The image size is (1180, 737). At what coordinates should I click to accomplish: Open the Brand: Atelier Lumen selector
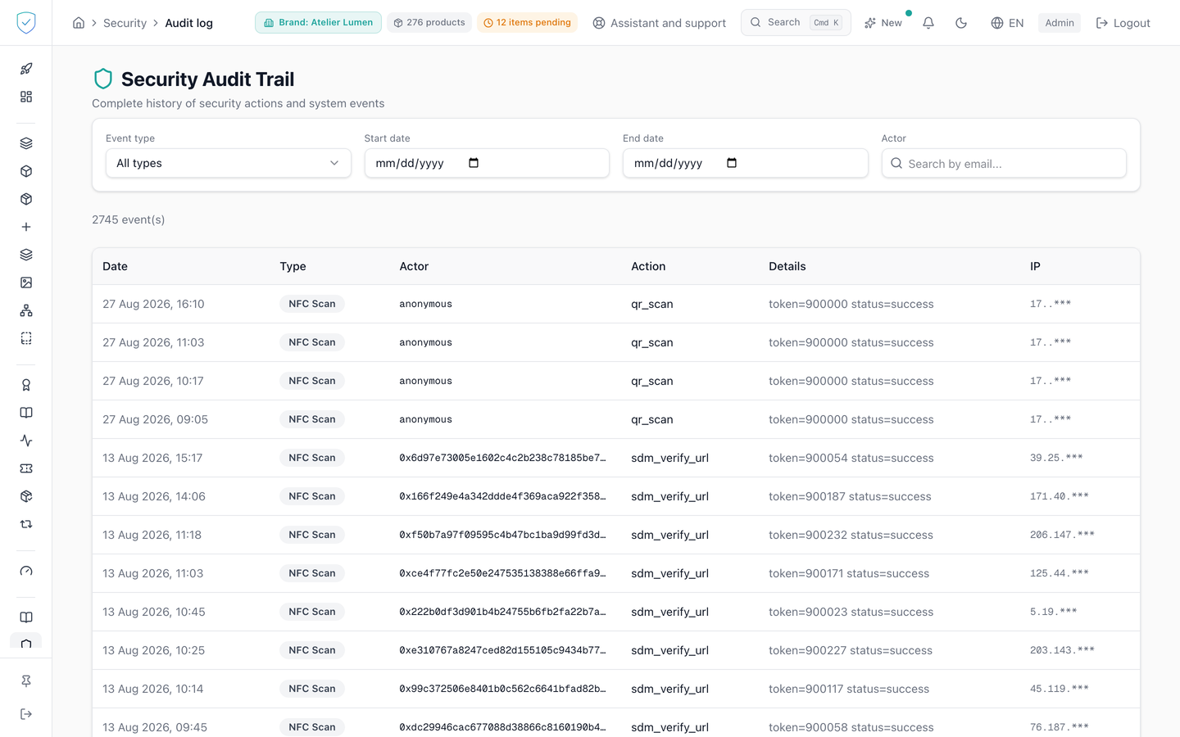[318, 23]
